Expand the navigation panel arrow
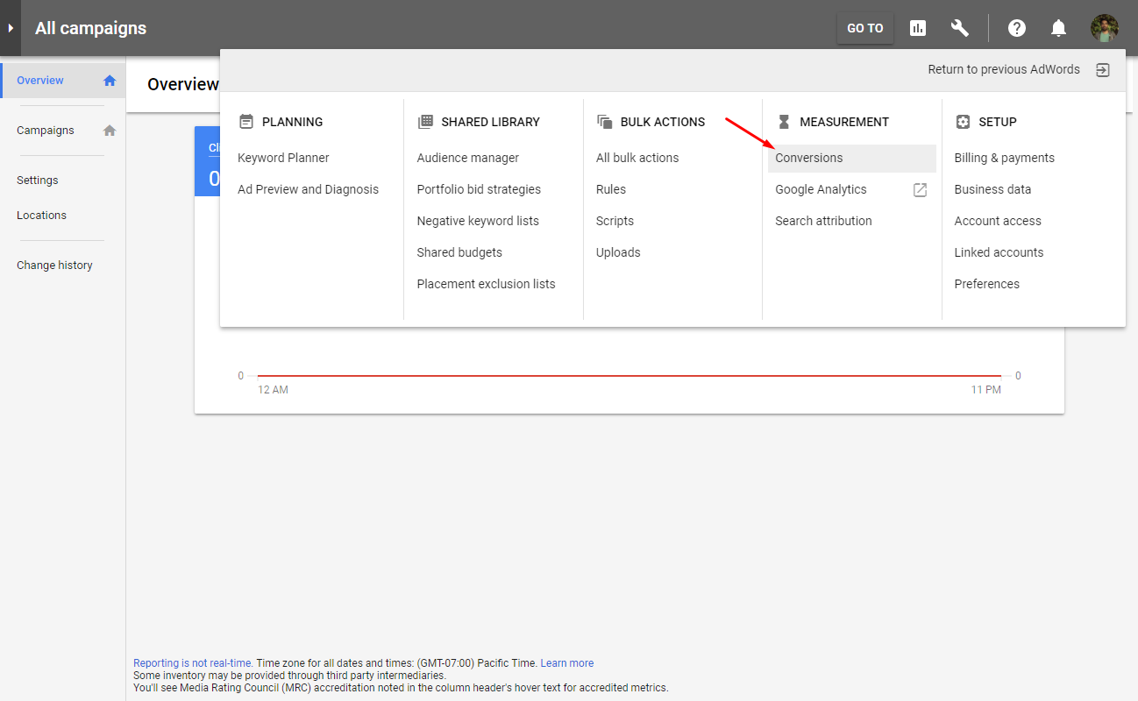 (x=11, y=28)
